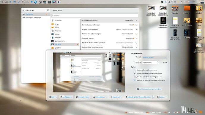The width and height of the screenshot is (205, 115).
Task: Click Een nieuwe schermafdruk maken button
Action: pos(149,89)
